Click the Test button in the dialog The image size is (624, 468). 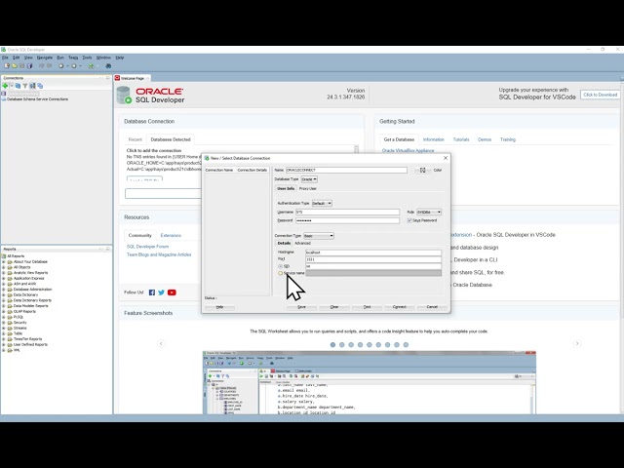[367, 307]
